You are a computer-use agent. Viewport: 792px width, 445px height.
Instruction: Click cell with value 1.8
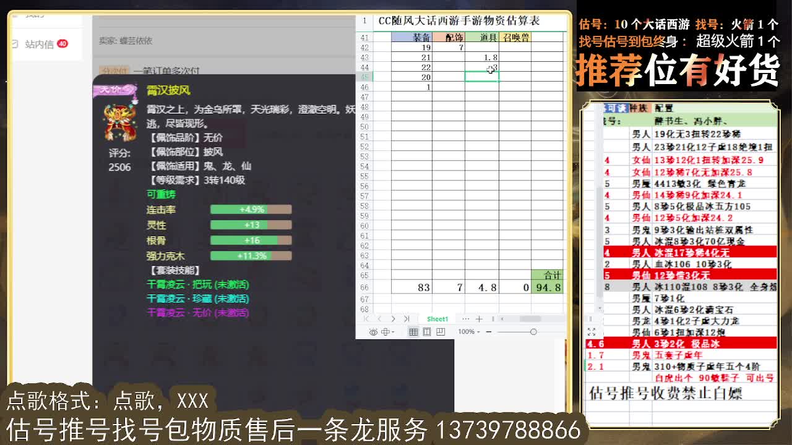(x=482, y=57)
